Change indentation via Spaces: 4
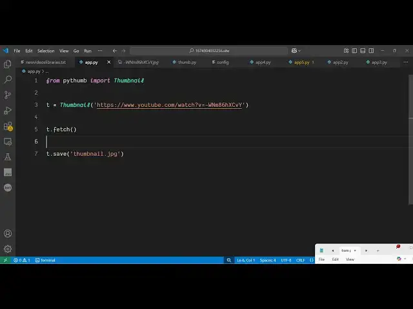 (268, 260)
